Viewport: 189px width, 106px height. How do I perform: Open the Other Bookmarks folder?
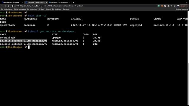pos(182,9)
